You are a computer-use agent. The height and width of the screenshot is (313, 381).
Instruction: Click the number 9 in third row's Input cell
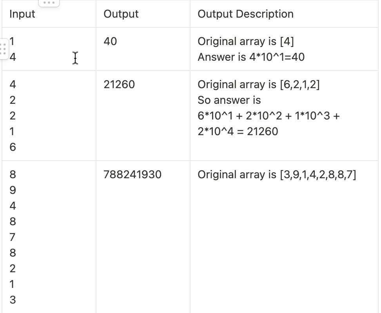pos(13,190)
